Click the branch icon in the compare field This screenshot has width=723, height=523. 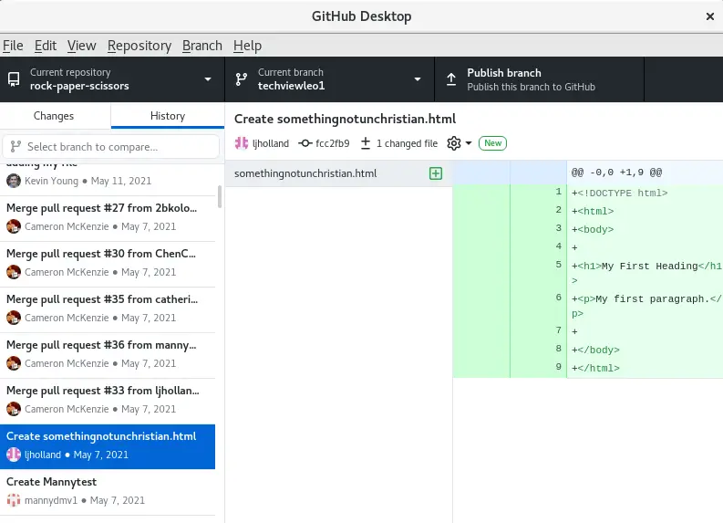coord(15,147)
